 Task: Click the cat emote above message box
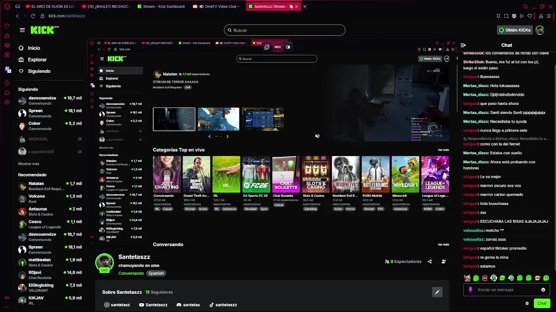[467, 278]
